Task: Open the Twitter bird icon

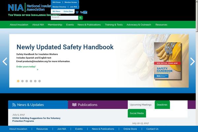Action: click(77, 12)
